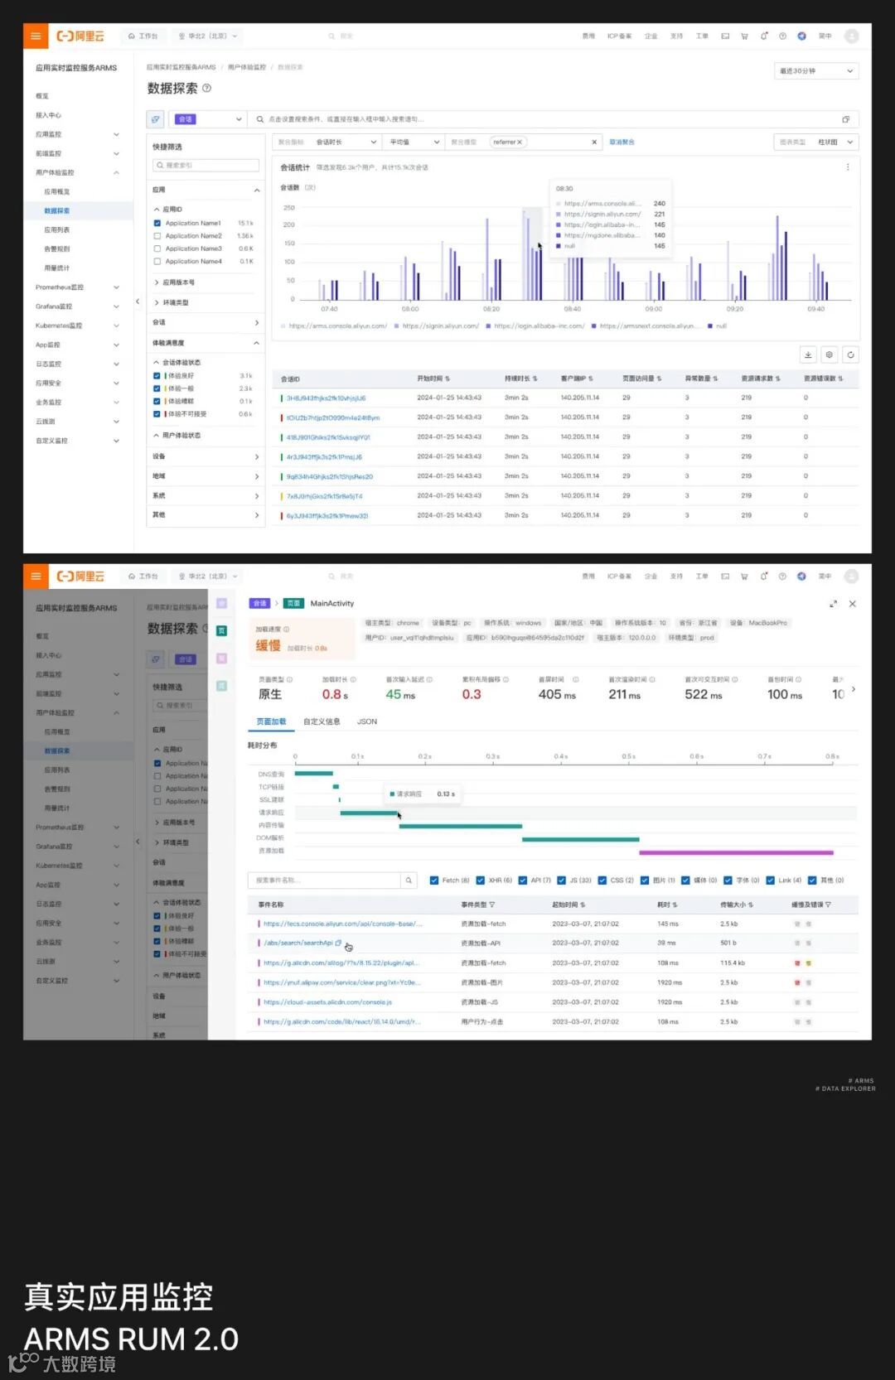This screenshot has width=895, height=1380.
Task: Open the ecs.console.aliyun.com event link
Action: (x=343, y=924)
